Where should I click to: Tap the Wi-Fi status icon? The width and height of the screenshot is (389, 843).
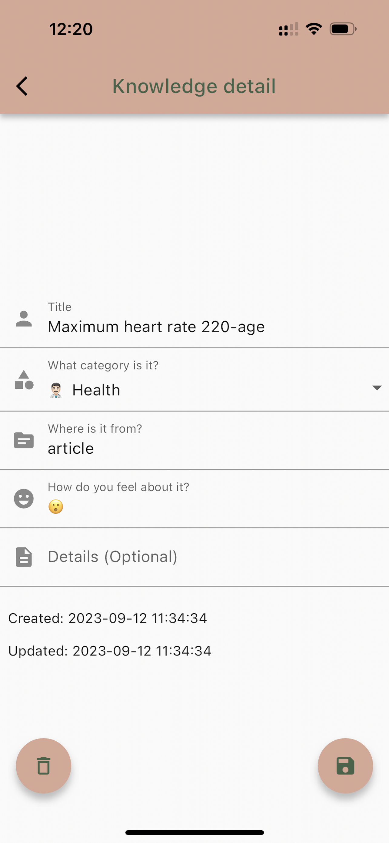pos(314,29)
